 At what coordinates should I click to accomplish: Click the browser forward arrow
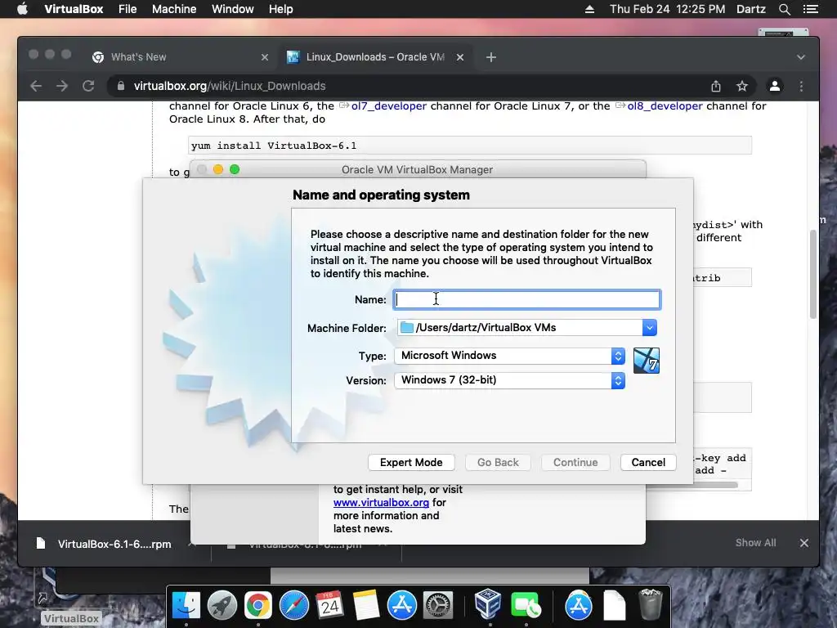(62, 86)
